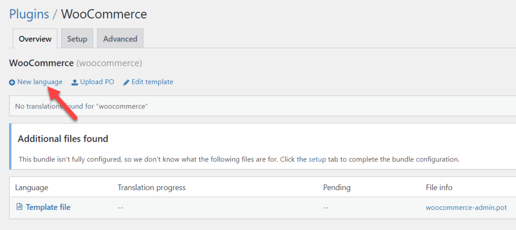Open the woocommerce-admin.pot file link
This screenshot has height=230, width=516.
pyautogui.click(x=466, y=208)
